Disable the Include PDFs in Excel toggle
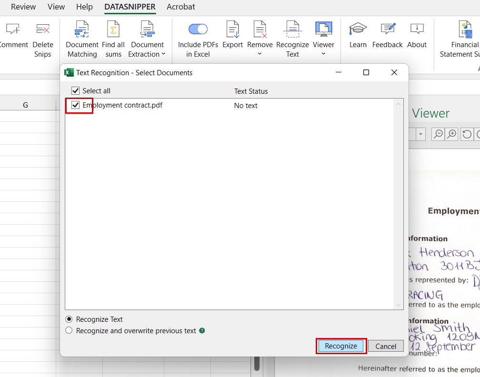The width and height of the screenshot is (480, 377). 198,29
